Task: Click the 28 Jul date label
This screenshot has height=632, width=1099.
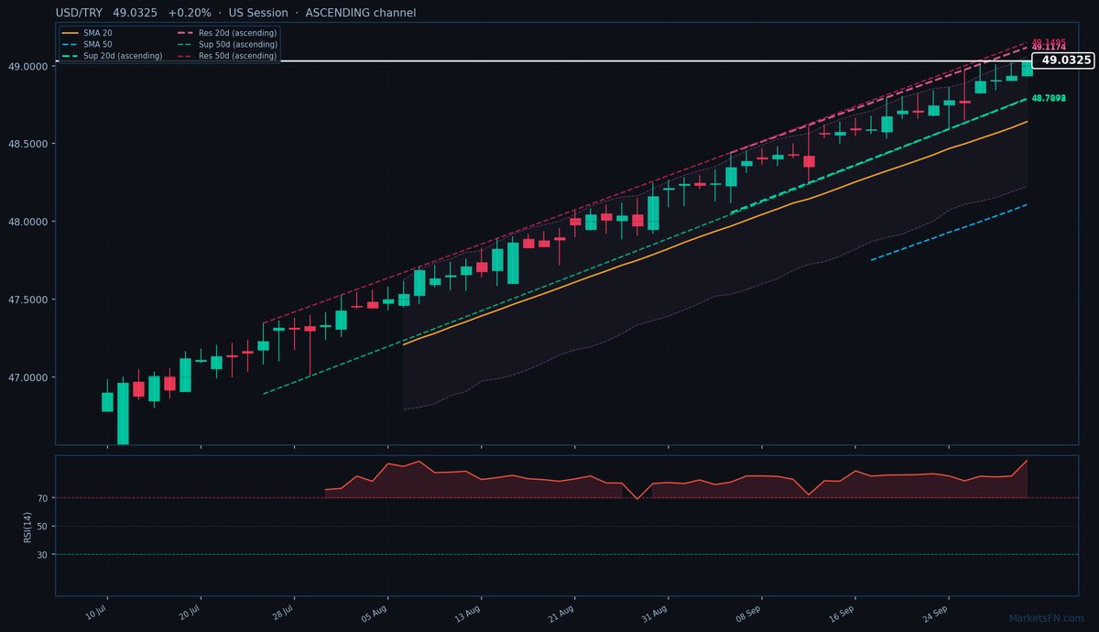Action: tap(282, 611)
